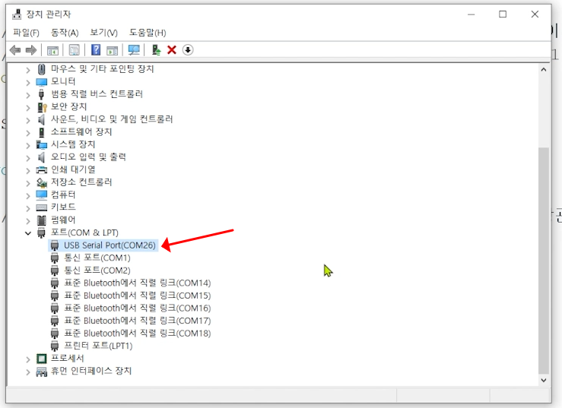Expand 범용 직렬 버스 컨트롤러

point(28,95)
